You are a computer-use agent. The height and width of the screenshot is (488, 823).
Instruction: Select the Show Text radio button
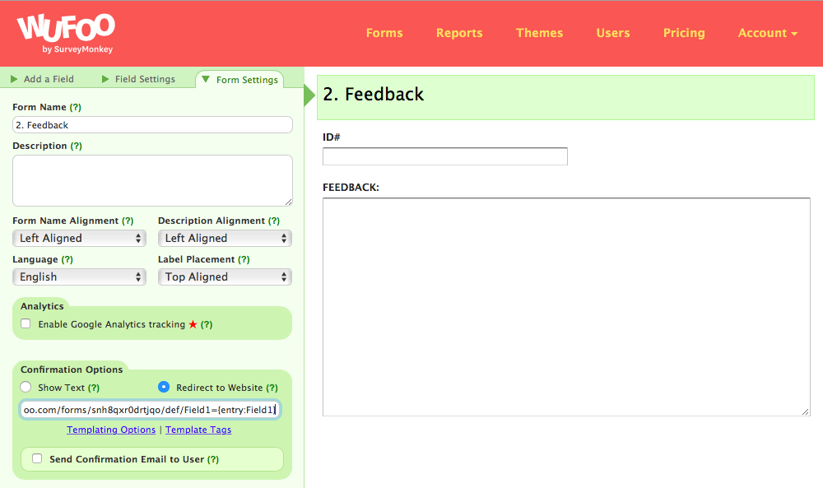26,388
